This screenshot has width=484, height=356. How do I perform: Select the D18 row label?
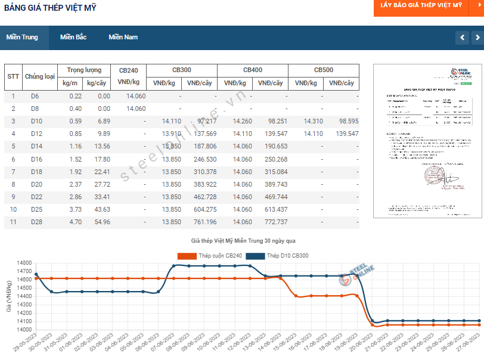(x=36, y=172)
